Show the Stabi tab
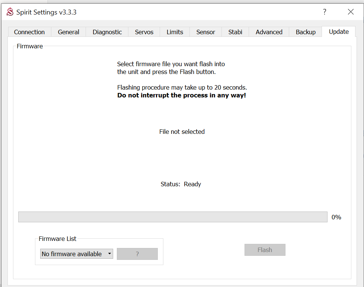The width and height of the screenshot is (364, 287). point(235,32)
